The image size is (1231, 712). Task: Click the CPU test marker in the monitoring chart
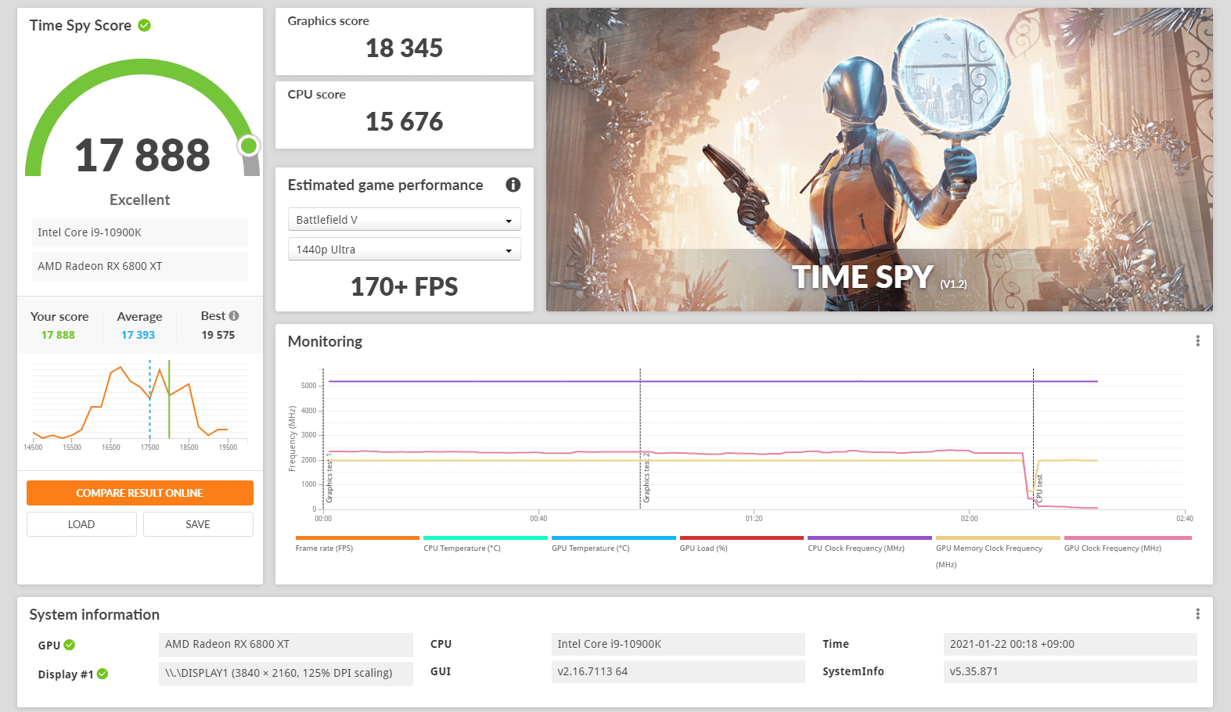(x=1039, y=488)
